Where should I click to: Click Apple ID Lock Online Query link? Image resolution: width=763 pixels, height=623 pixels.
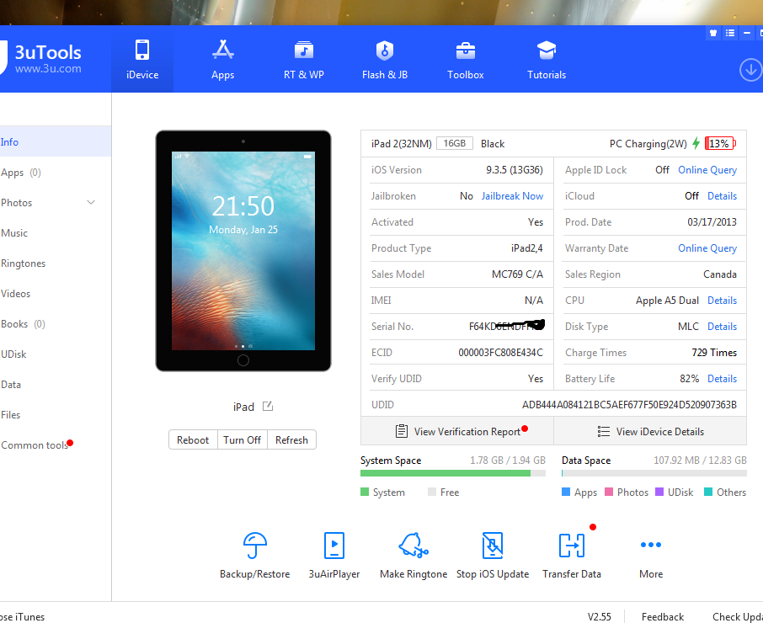pyautogui.click(x=707, y=170)
